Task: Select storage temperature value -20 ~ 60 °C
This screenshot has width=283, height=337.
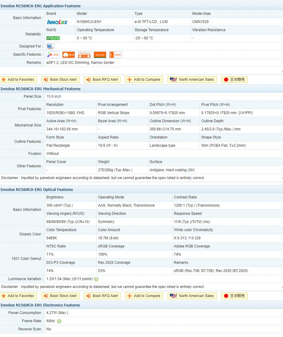Action: pyautogui.click(x=144, y=38)
